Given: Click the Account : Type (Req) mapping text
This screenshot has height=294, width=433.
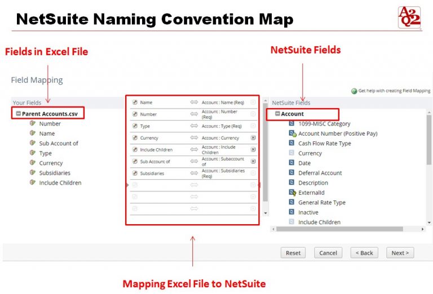Looking at the screenshot, I should click(x=222, y=126).
